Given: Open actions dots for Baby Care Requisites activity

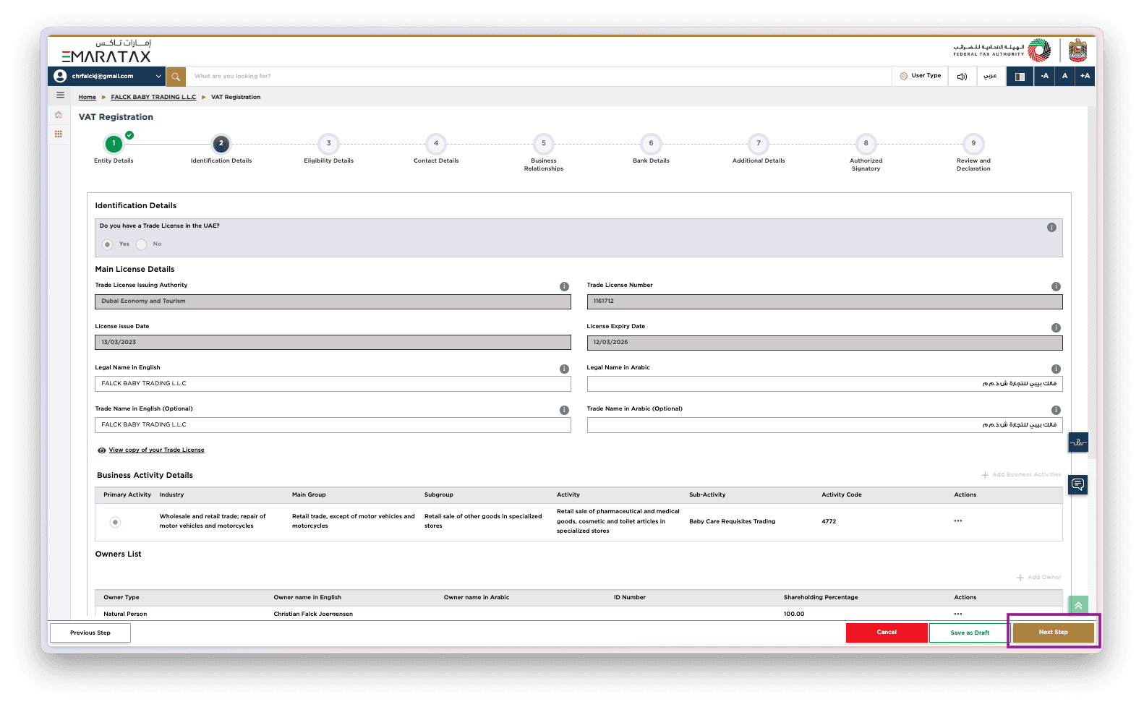Looking at the screenshot, I should click(958, 521).
